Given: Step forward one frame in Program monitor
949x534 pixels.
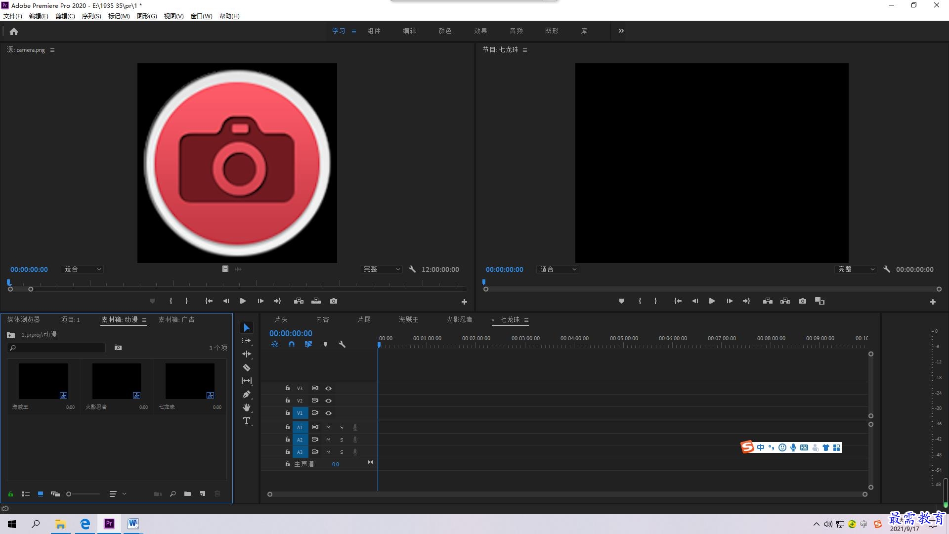Looking at the screenshot, I should coord(729,301).
